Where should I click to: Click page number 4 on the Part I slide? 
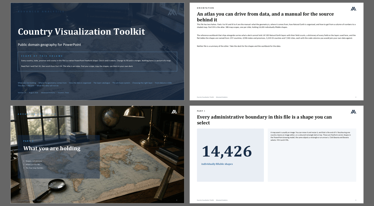coord(356,200)
